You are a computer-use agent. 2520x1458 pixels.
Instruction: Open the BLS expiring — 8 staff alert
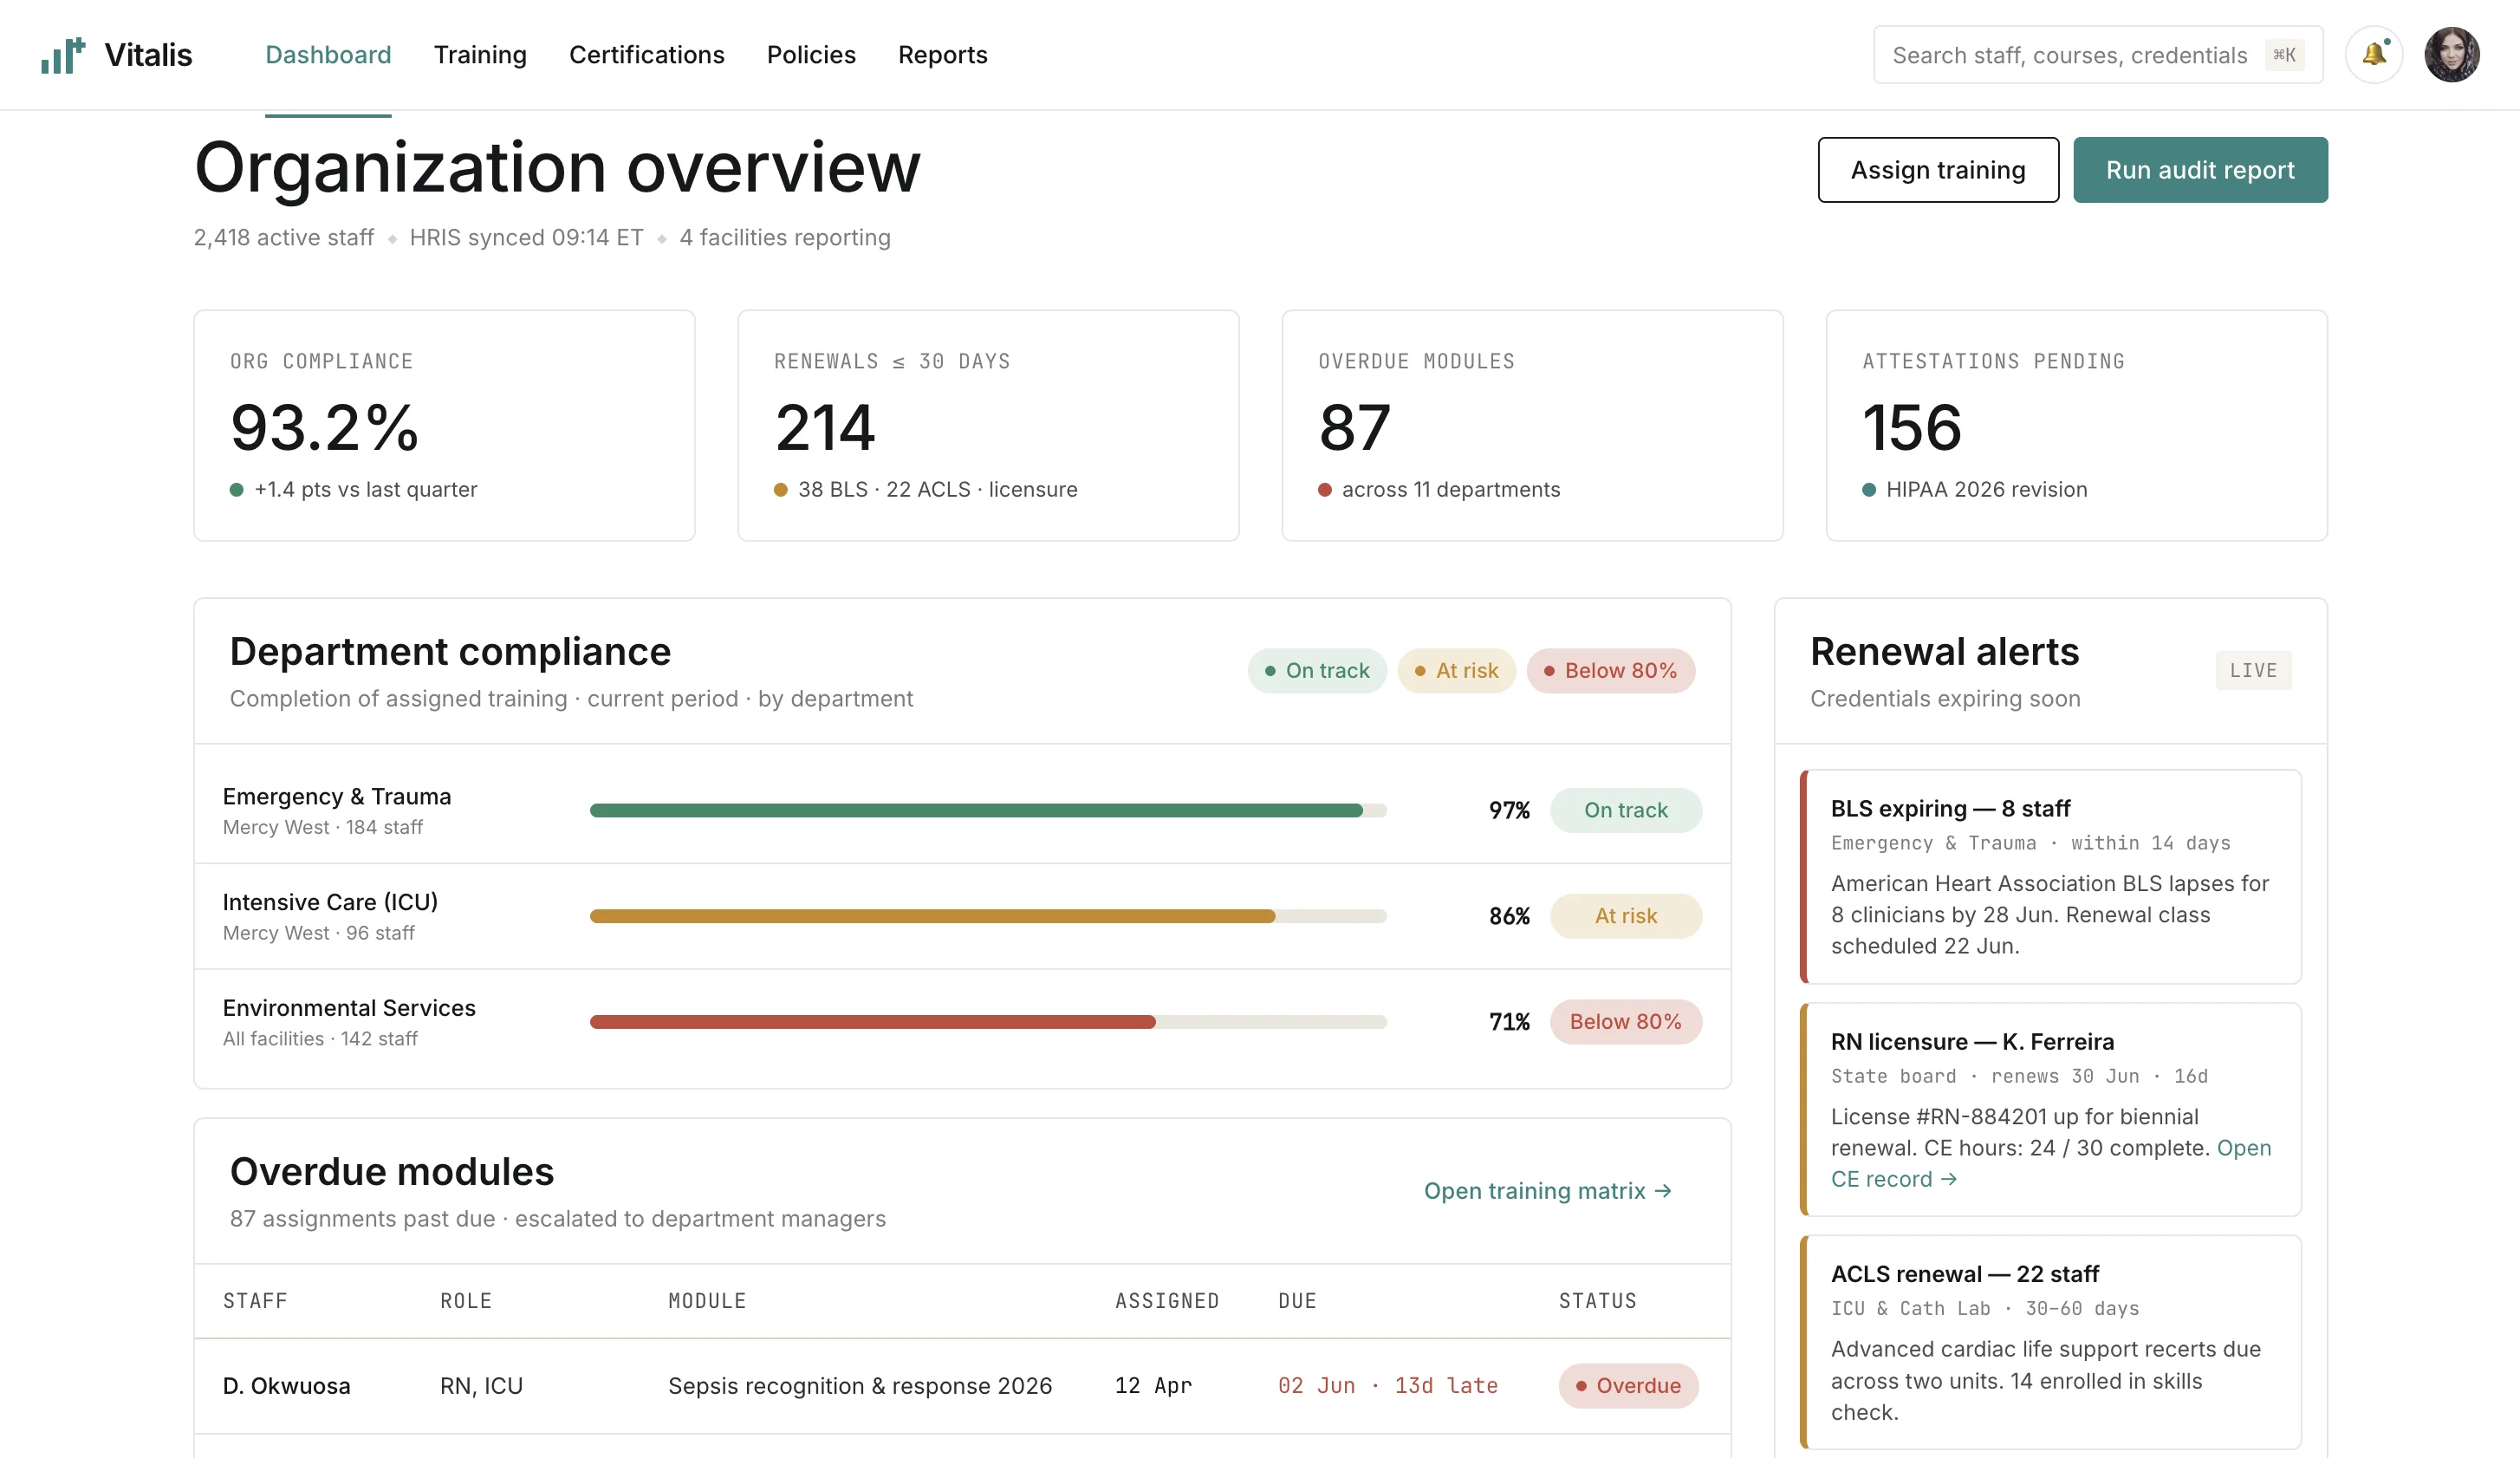click(x=2050, y=877)
